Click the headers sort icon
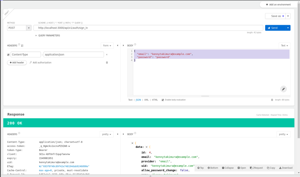The width and height of the screenshot is (300, 177). (x=22, y=45)
